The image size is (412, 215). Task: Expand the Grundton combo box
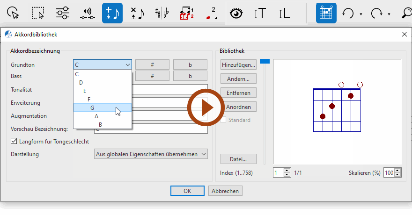click(102, 65)
